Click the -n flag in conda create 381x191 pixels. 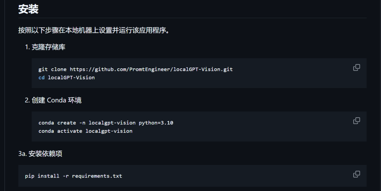pos(82,123)
